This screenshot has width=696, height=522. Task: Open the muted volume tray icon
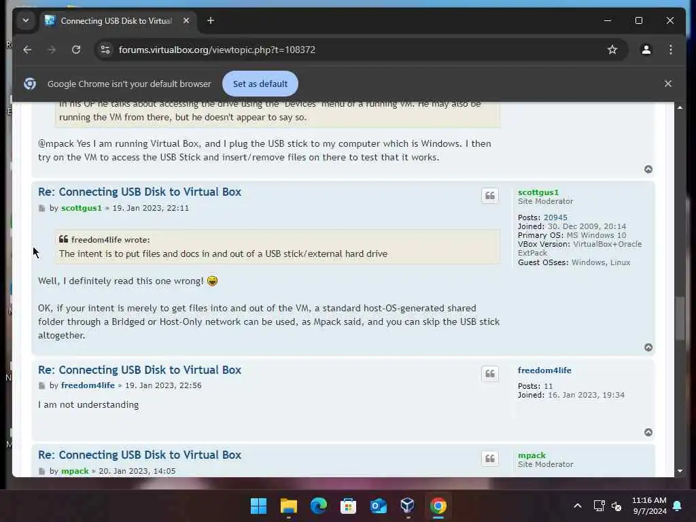(616, 506)
